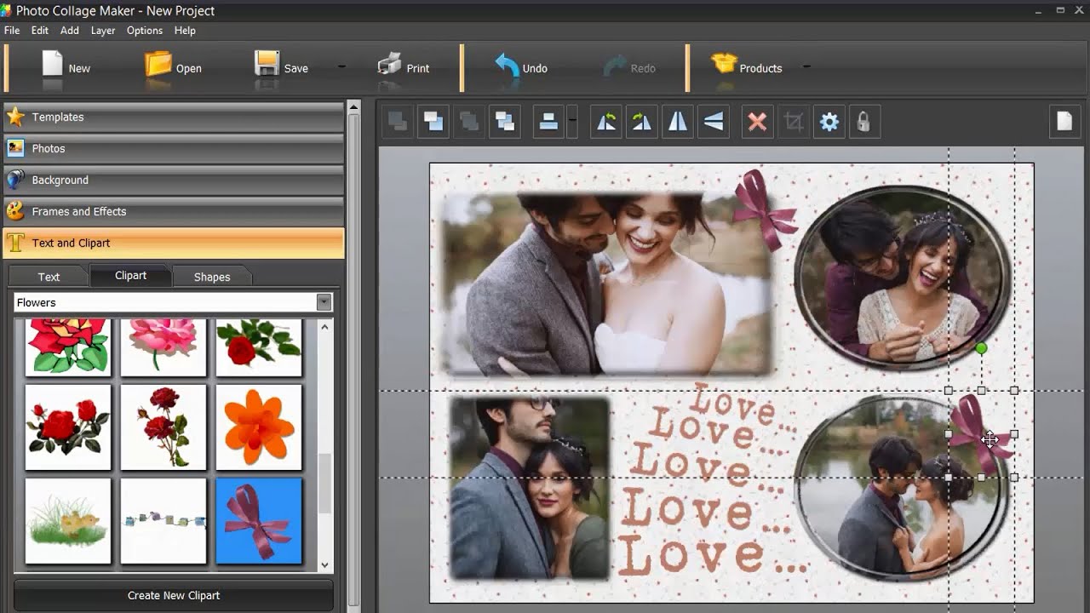Screen dimensions: 1090x613
Task: Open object settings with the gear icon
Action: (x=829, y=122)
